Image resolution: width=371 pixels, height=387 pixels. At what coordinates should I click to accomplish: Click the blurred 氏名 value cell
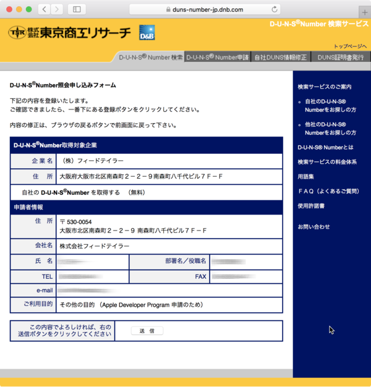[x=93, y=262]
